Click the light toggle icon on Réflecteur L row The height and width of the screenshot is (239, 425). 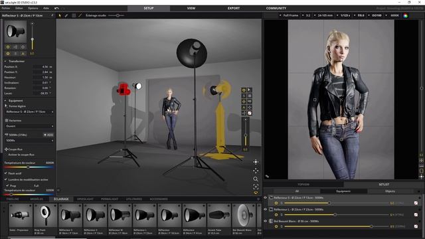276,214
